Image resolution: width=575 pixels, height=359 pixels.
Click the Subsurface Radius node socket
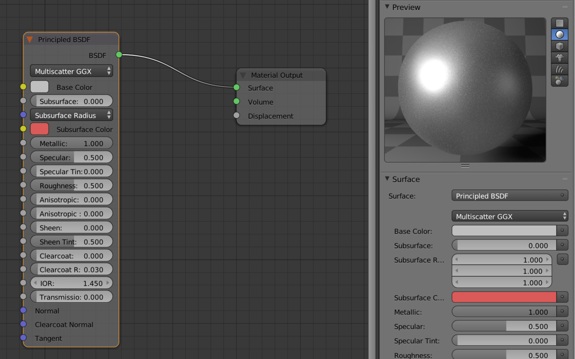[23, 115]
